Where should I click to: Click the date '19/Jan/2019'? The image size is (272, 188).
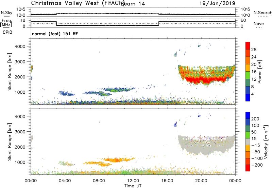[x=217, y=3]
